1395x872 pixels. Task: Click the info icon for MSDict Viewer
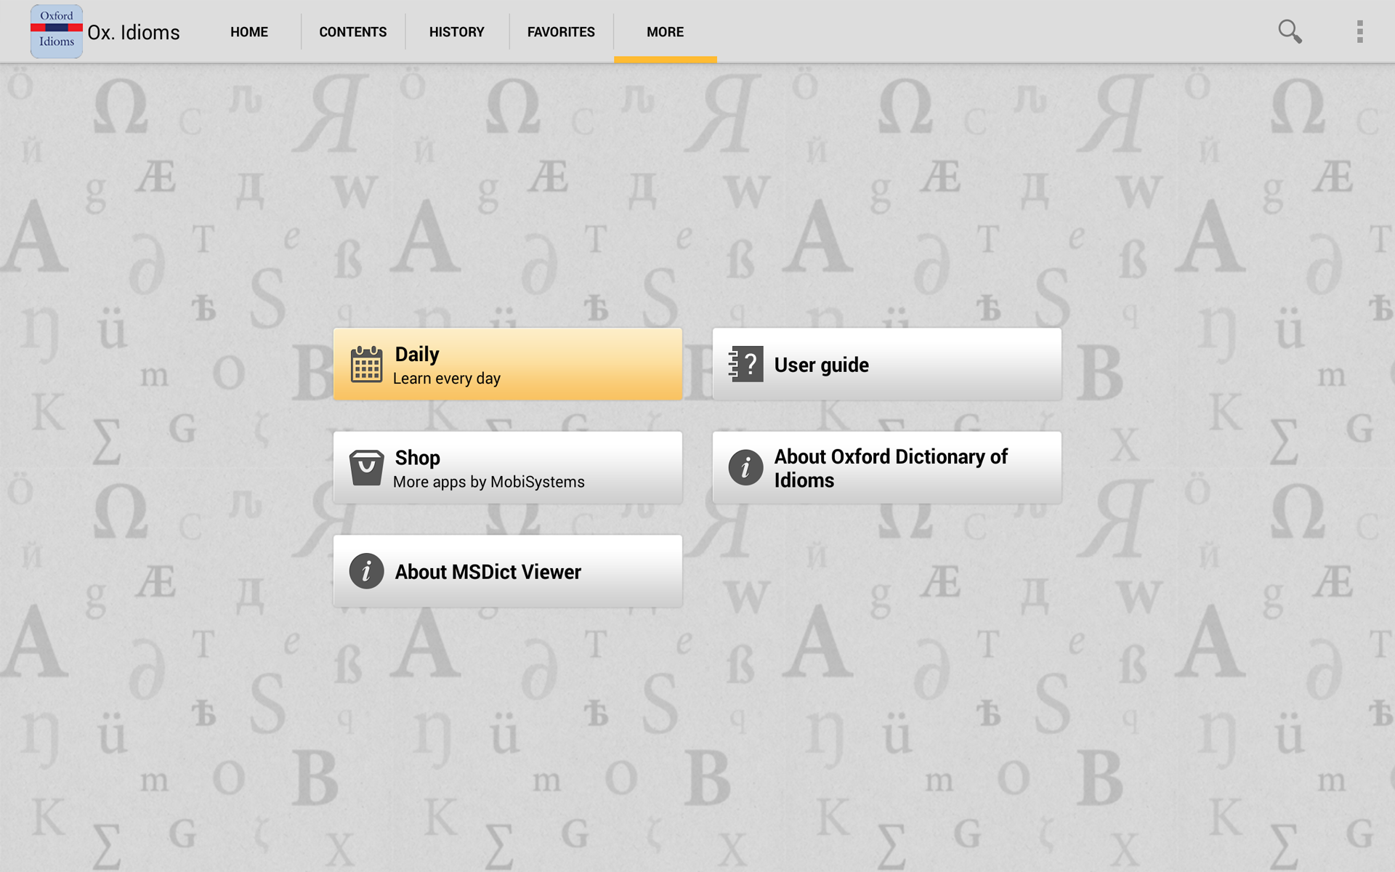[x=366, y=571]
